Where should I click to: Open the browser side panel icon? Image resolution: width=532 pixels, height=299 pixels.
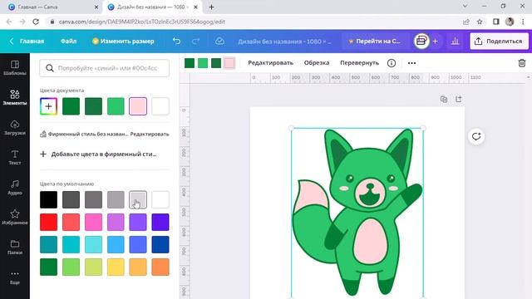coord(496,22)
